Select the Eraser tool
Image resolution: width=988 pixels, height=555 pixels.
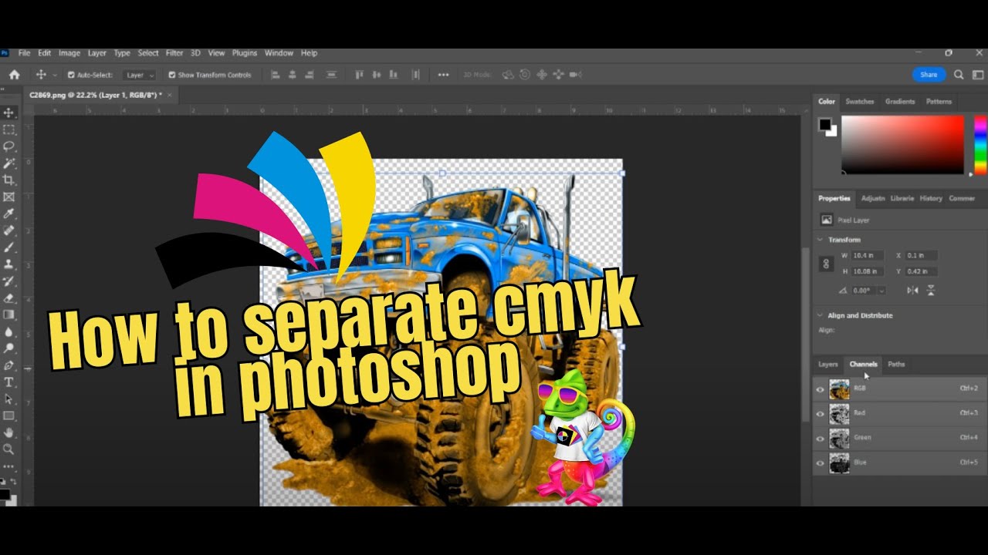tap(9, 298)
